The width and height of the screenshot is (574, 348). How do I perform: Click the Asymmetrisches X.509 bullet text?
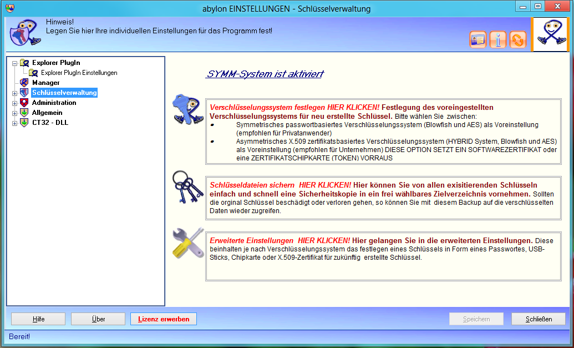click(x=397, y=149)
